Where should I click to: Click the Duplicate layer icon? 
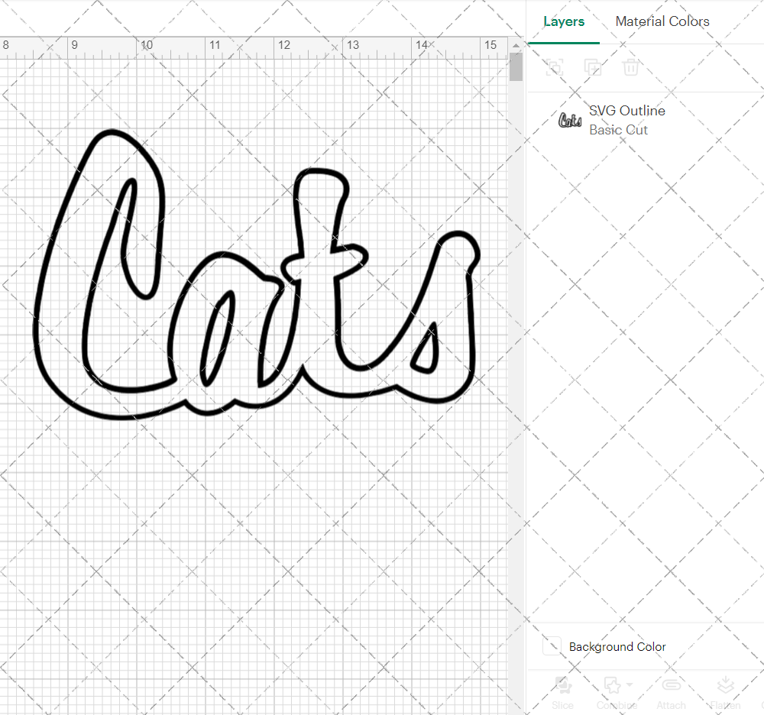pyautogui.click(x=593, y=67)
